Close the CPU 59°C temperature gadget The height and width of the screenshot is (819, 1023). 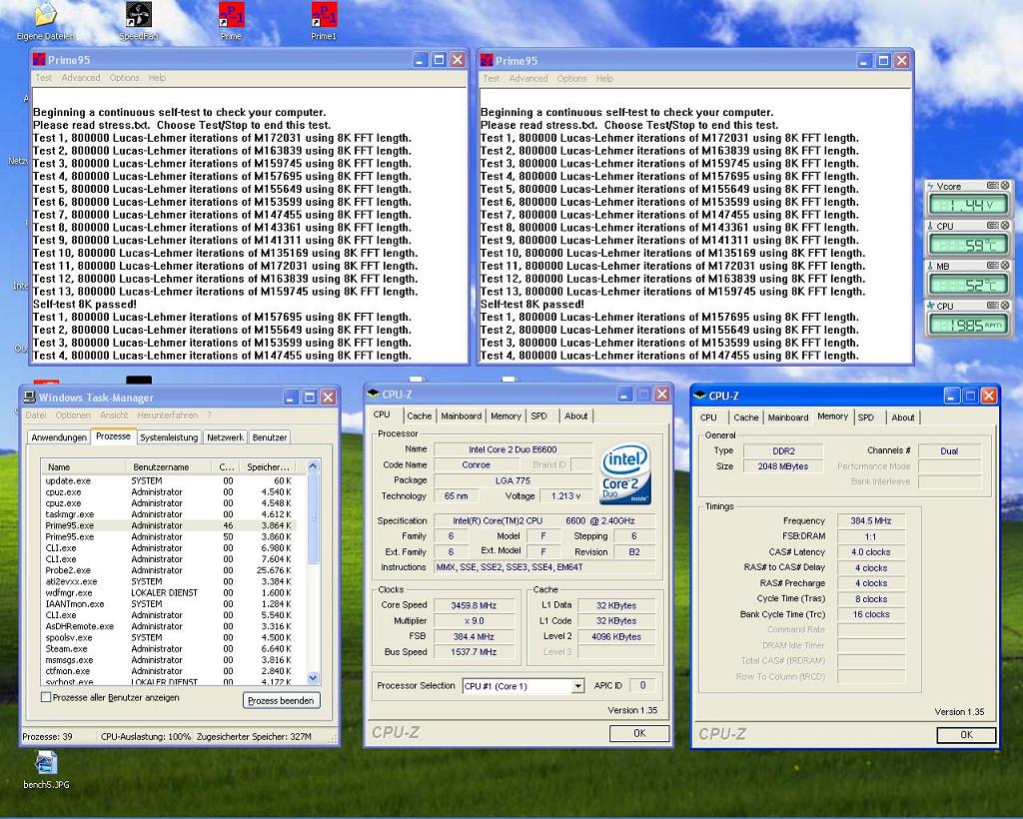coord(1005,225)
